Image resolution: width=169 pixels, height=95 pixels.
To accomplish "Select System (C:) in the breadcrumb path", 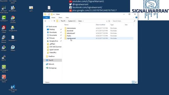I will 72,21.
